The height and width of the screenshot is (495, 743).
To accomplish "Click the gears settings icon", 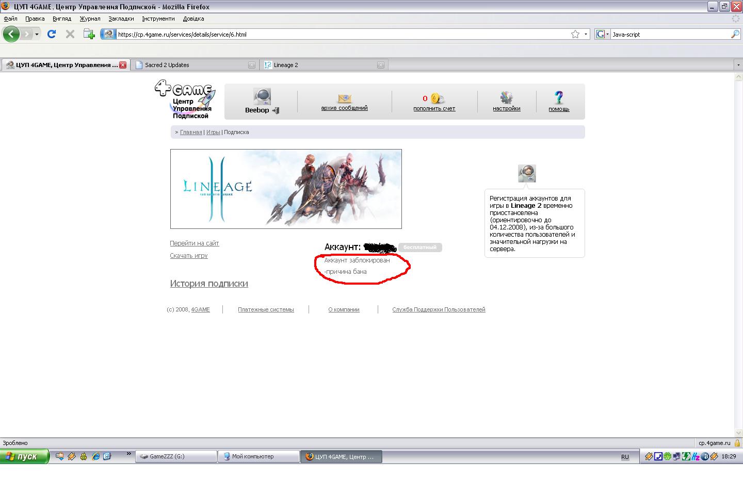I will [507, 97].
